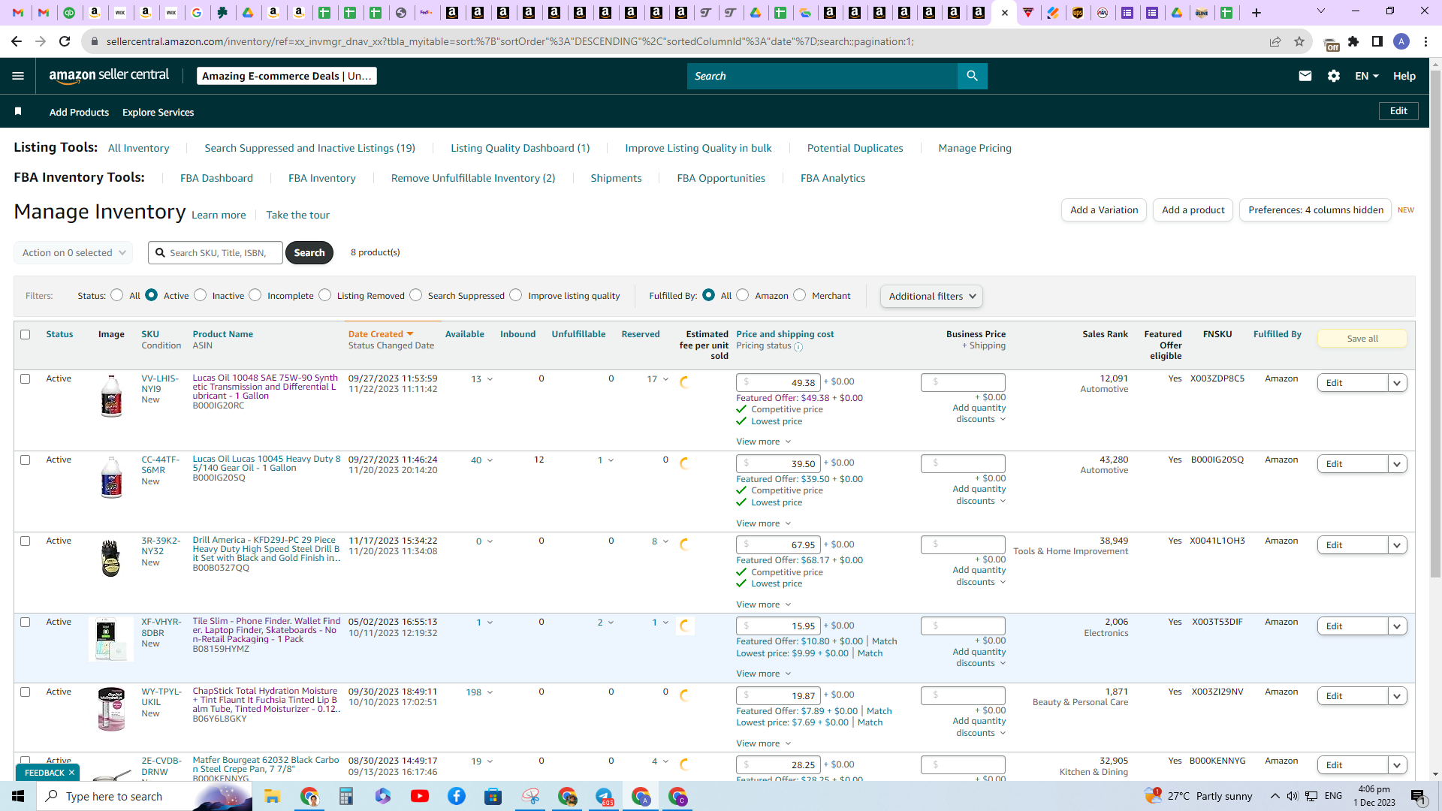Click the Save all button
The width and height of the screenshot is (1442, 811).
point(1362,339)
